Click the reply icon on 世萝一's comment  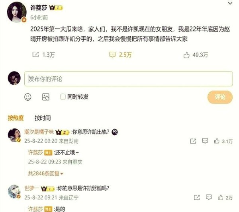pos(209,197)
